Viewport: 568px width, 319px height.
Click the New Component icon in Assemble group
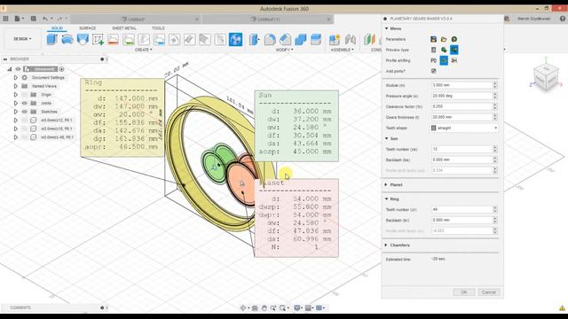(335, 39)
